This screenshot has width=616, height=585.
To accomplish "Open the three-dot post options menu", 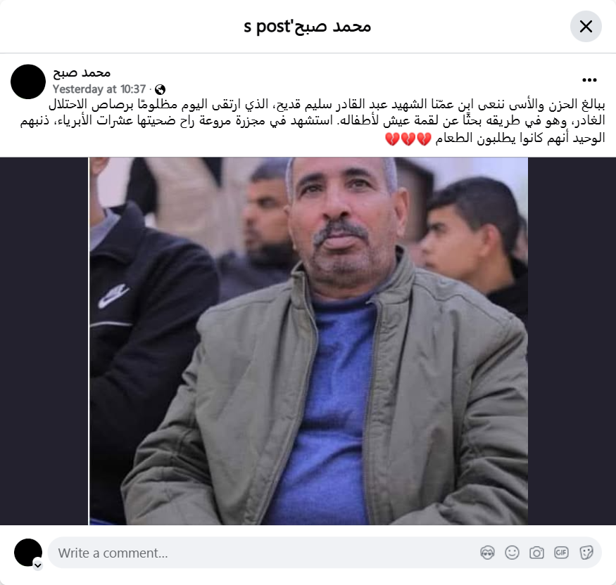I will [x=589, y=80].
